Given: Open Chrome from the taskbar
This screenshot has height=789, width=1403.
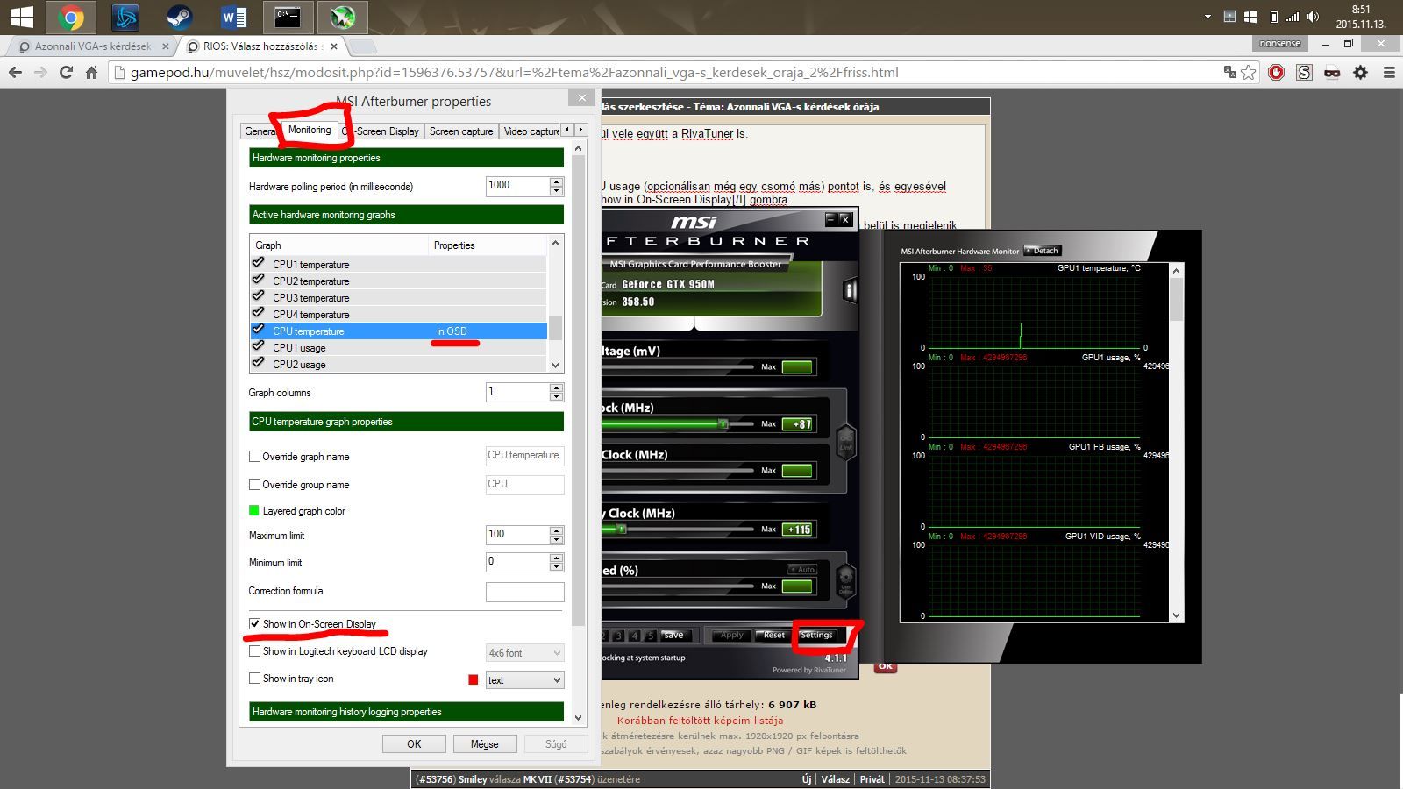Looking at the screenshot, I should pos(71,18).
